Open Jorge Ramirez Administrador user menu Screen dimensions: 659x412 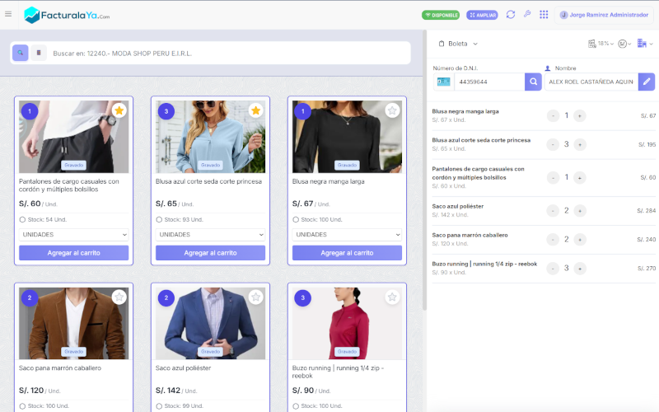coord(605,15)
